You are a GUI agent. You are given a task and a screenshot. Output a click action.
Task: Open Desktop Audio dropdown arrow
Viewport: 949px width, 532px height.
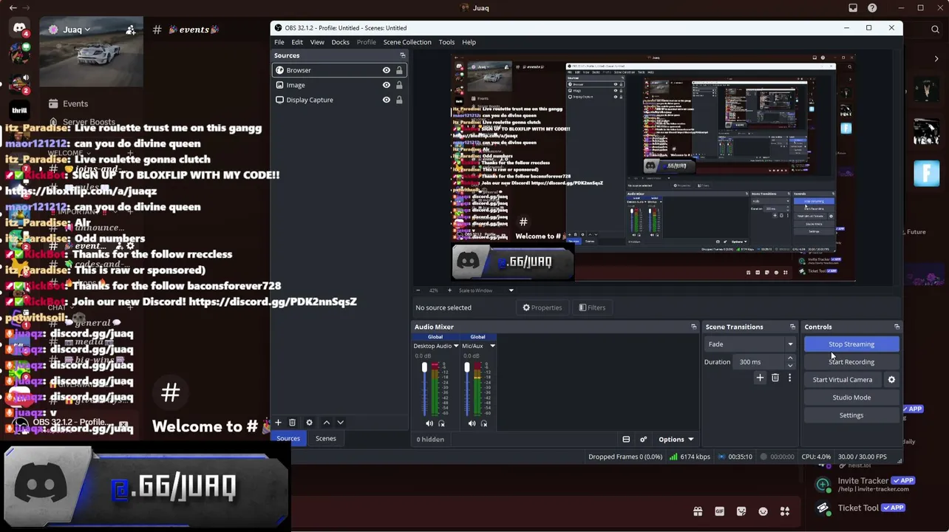click(456, 346)
